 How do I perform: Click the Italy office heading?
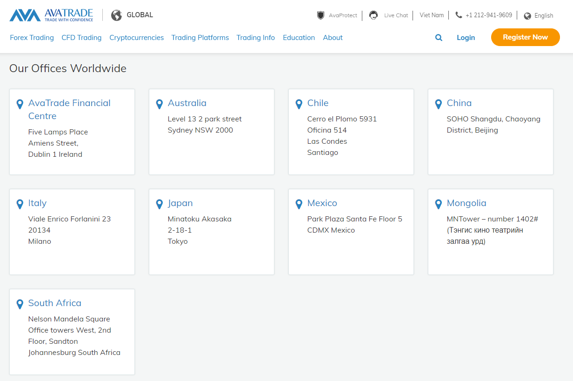37,203
